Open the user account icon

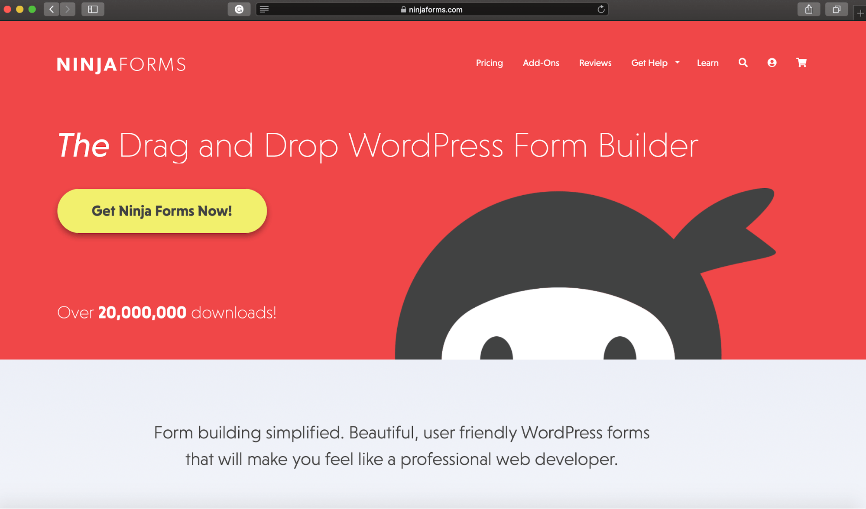[x=772, y=63]
